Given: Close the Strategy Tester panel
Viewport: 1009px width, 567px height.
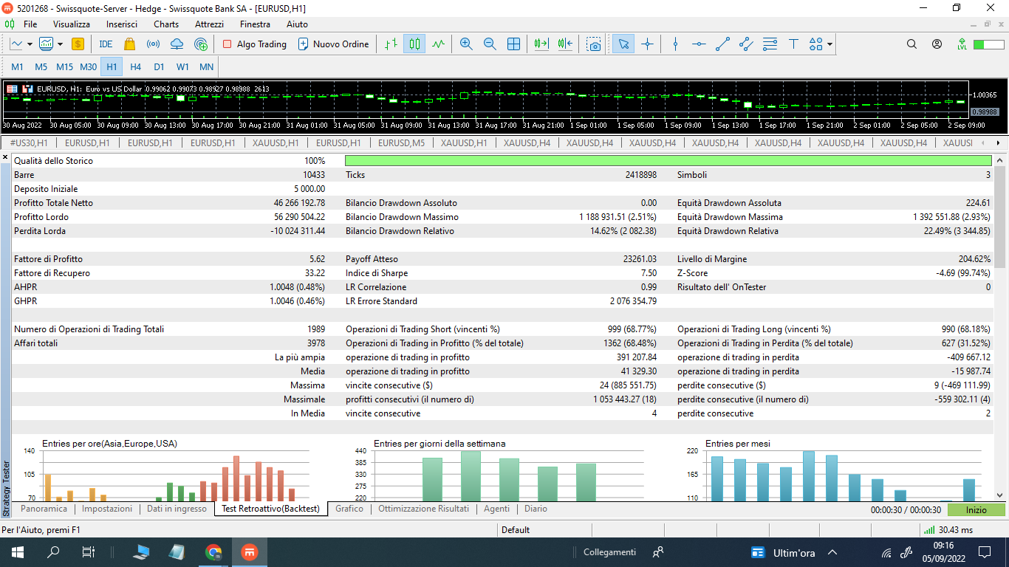Looking at the screenshot, I should point(7,159).
